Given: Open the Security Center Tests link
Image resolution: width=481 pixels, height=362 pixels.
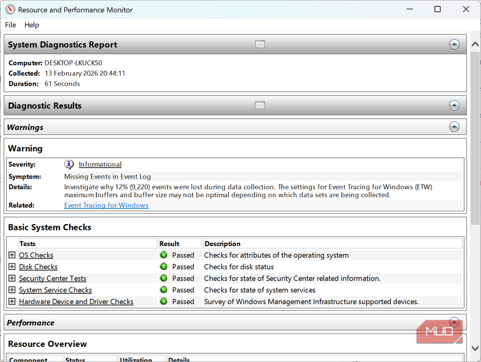Looking at the screenshot, I should tap(52, 278).
